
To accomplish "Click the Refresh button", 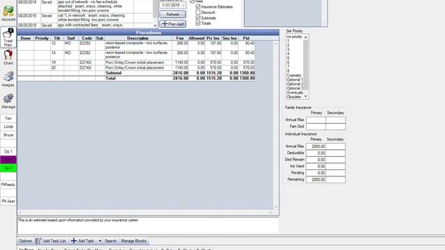I will pyautogui.click(x=172, y=14).
